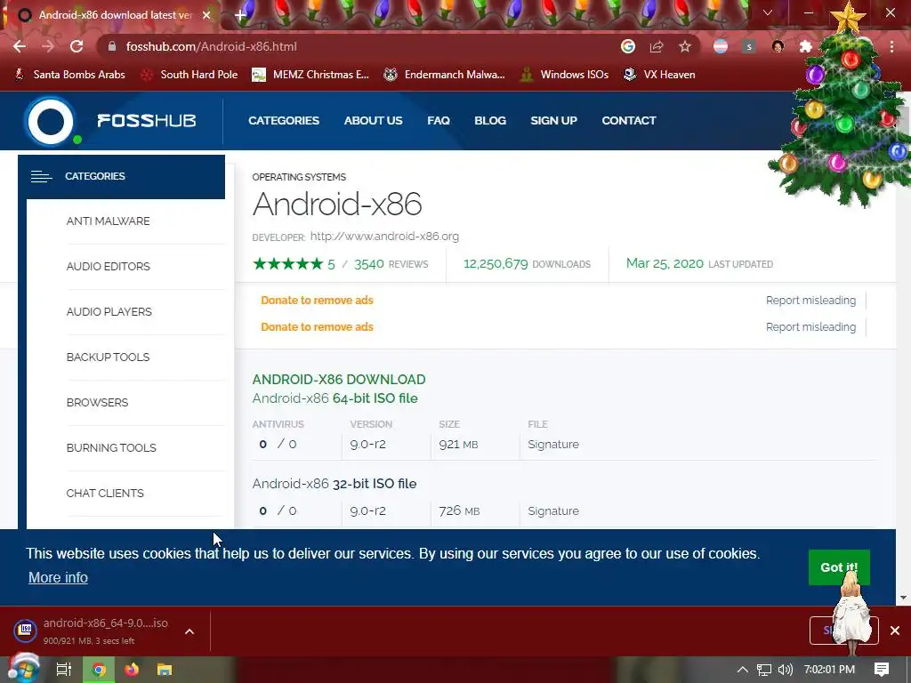Screen dimensions: 911x683
Task: Open File Explorer from the taskbar
Action: tap(165, 670)
